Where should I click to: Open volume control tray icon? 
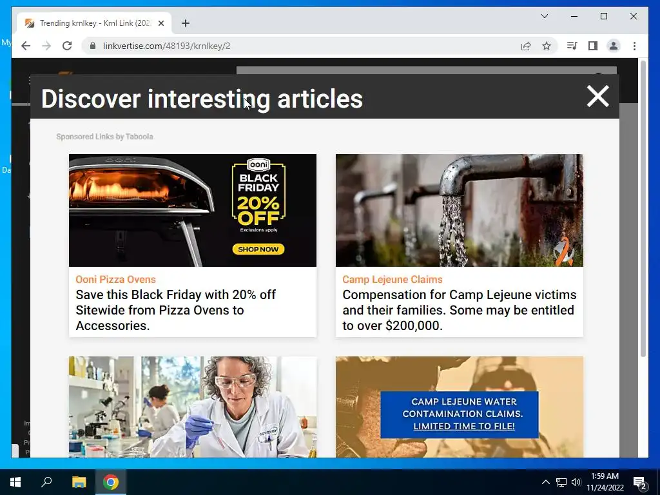click(576, 482)
